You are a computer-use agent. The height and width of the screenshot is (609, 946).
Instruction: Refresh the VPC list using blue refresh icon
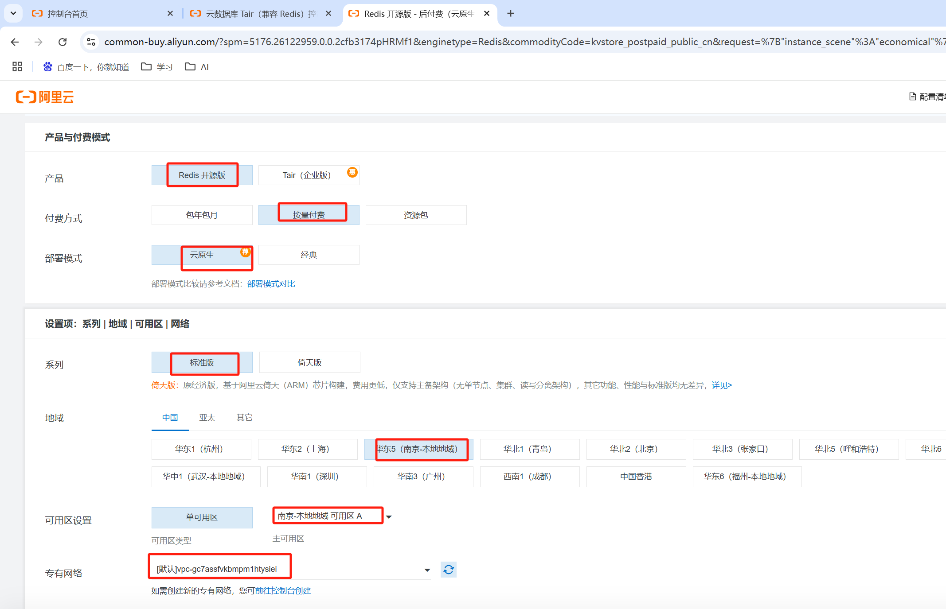pos(448,570)
